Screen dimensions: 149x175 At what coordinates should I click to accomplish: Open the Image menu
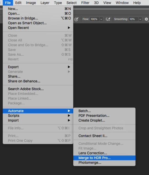pyautogui.click(x=31, y=3)
